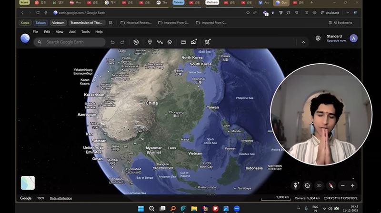Open the Taiwan bookmark chip
Screen dimensions: 381x213
(40, 23)
